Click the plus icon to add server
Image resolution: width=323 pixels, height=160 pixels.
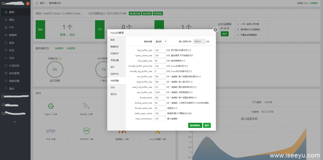[x=15, y=122]
